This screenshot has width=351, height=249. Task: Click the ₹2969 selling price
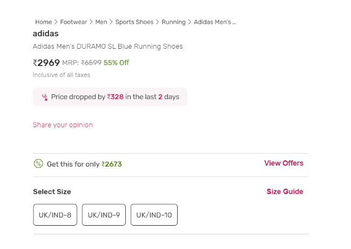pos(46,63)
